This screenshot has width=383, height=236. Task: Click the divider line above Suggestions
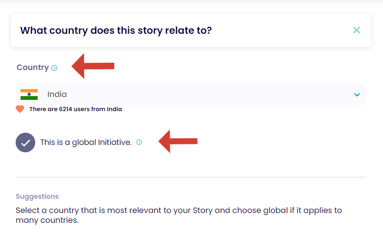(191, 177)
